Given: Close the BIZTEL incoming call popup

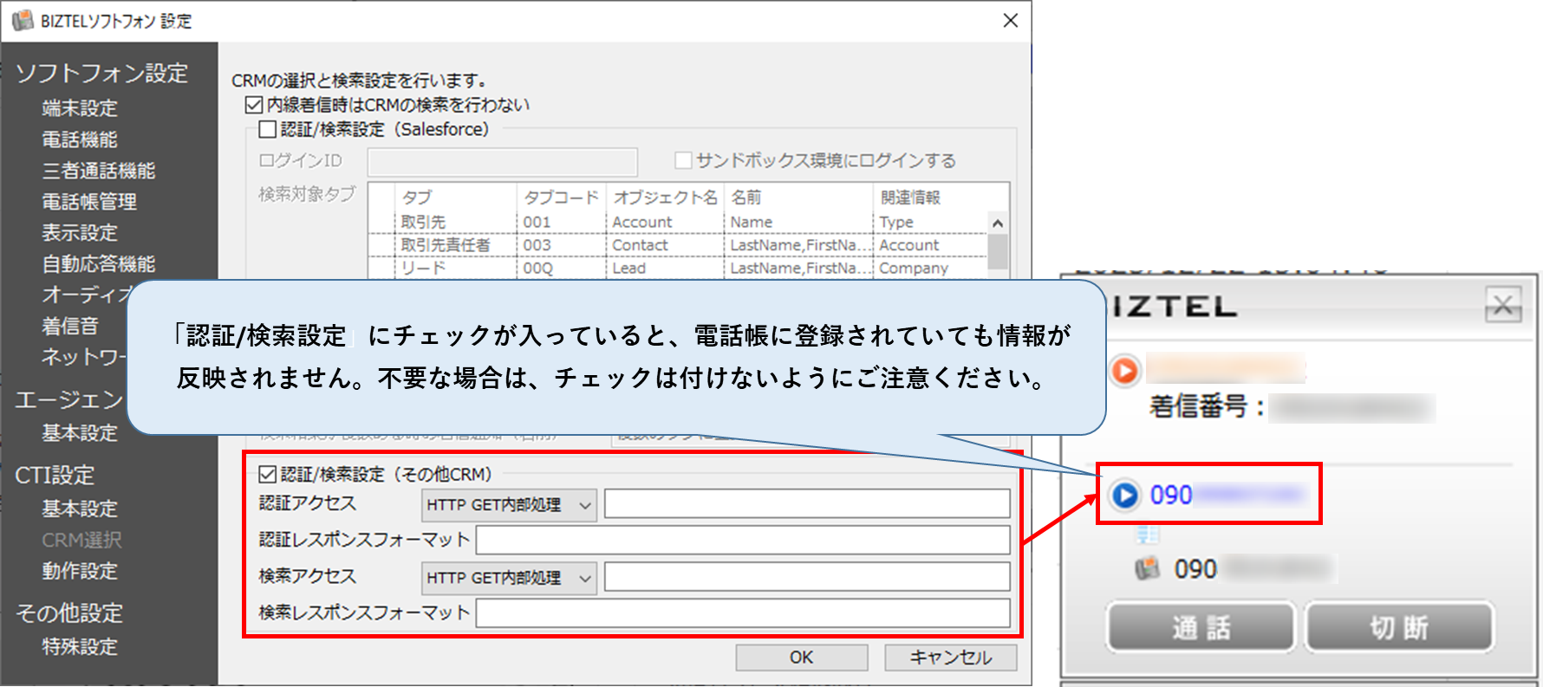Looking at the screenshot, I should (1502, 305).
